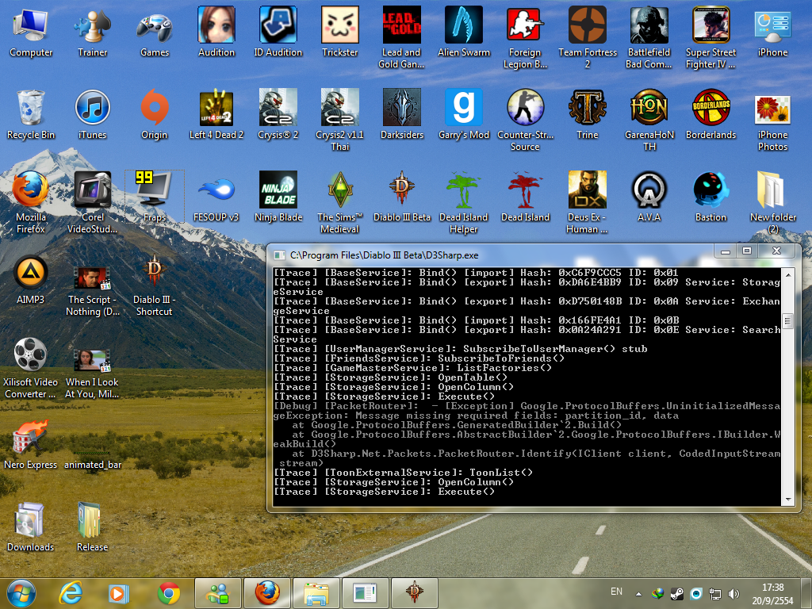Click the Borderlands desktop icon
Screen dimensions: 812x609
tap(710, 114)
